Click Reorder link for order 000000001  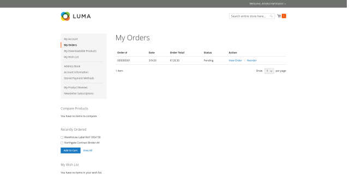[251, 60]
